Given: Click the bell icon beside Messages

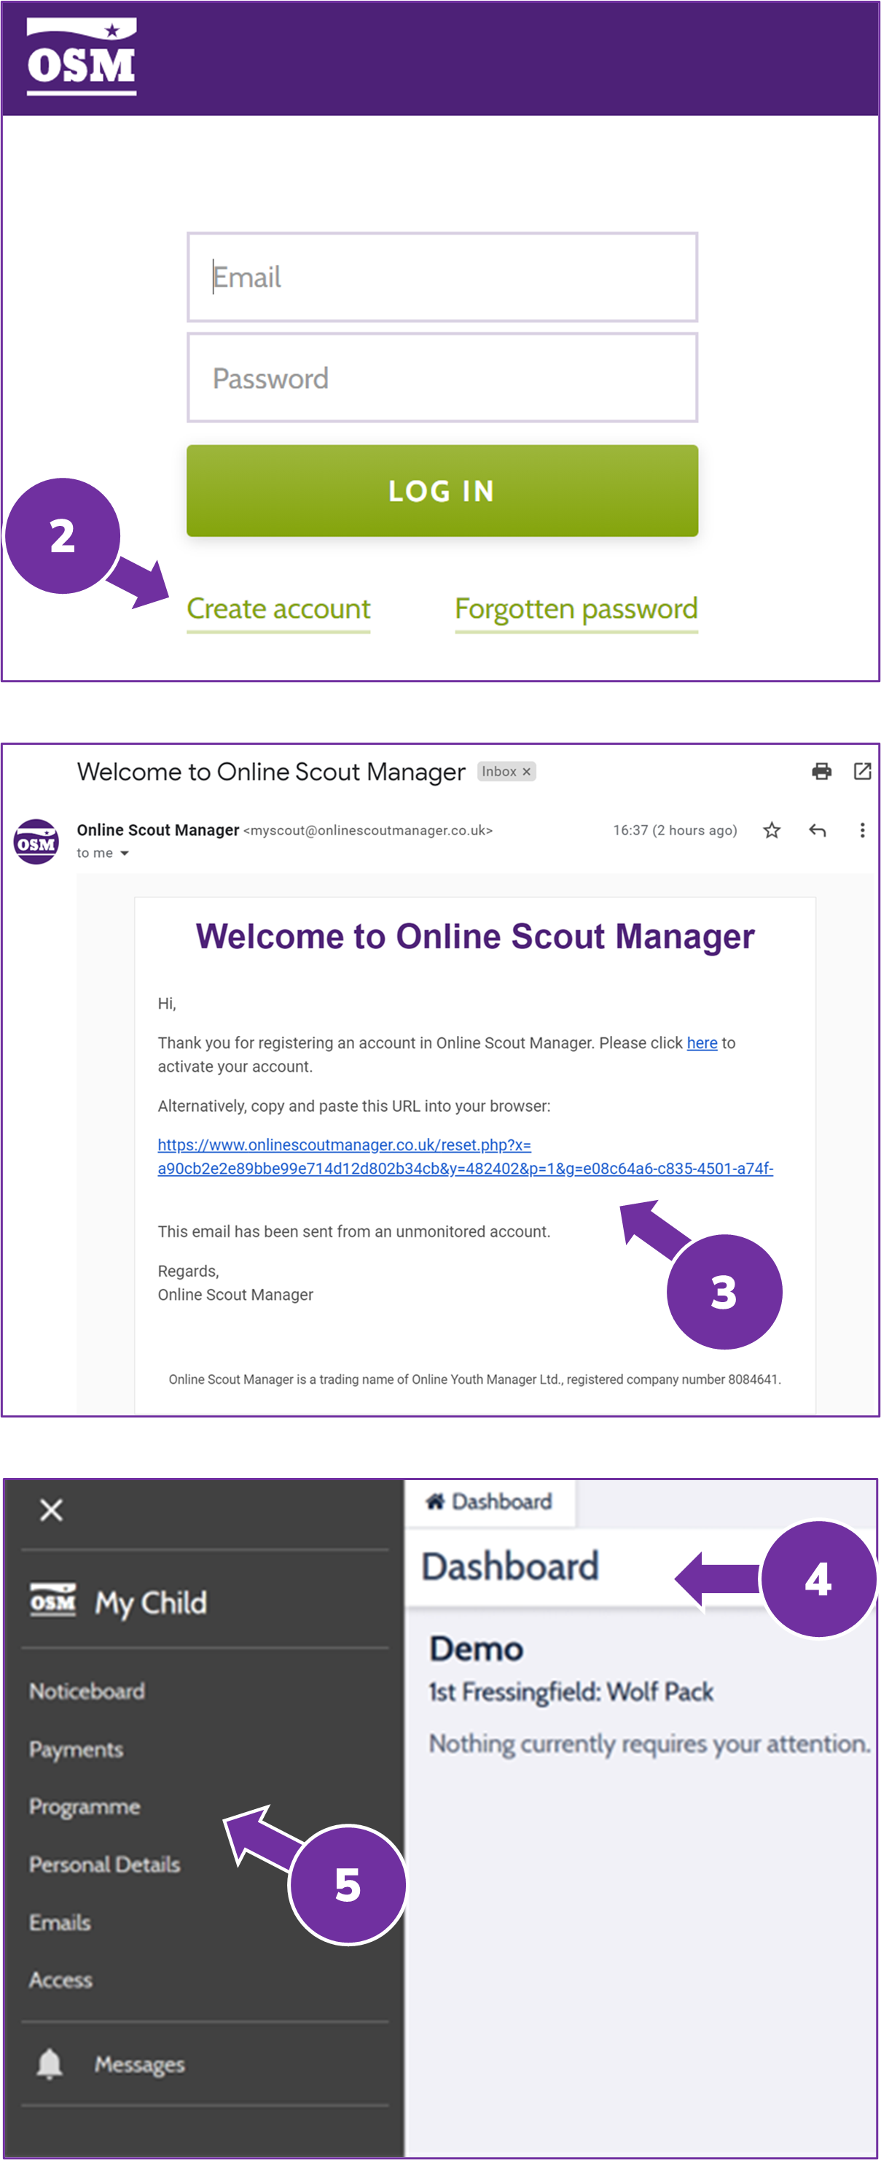Looking at the screenshot, I should [x=50, y=2064].
